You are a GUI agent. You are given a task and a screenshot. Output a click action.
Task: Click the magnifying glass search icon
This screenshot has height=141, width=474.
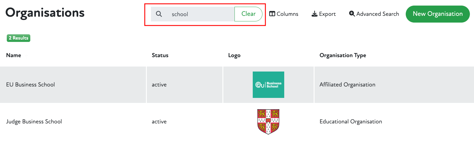[159, 14]
